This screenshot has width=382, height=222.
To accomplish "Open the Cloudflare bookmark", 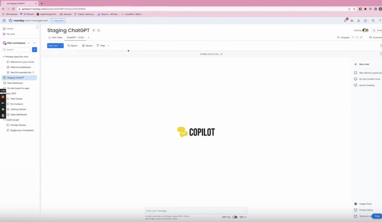I will coord(132,14).
